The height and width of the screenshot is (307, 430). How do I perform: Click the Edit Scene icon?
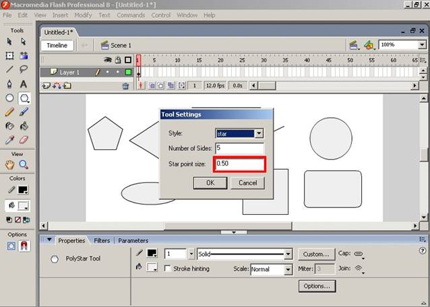pos(355,45)
